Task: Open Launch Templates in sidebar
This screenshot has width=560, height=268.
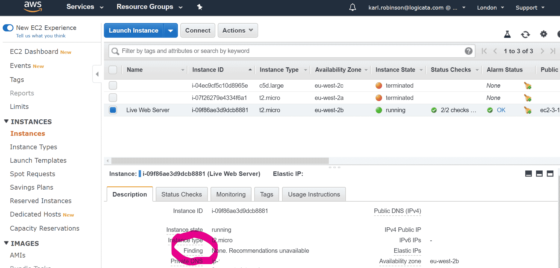Action: click(x=38, y=160)
